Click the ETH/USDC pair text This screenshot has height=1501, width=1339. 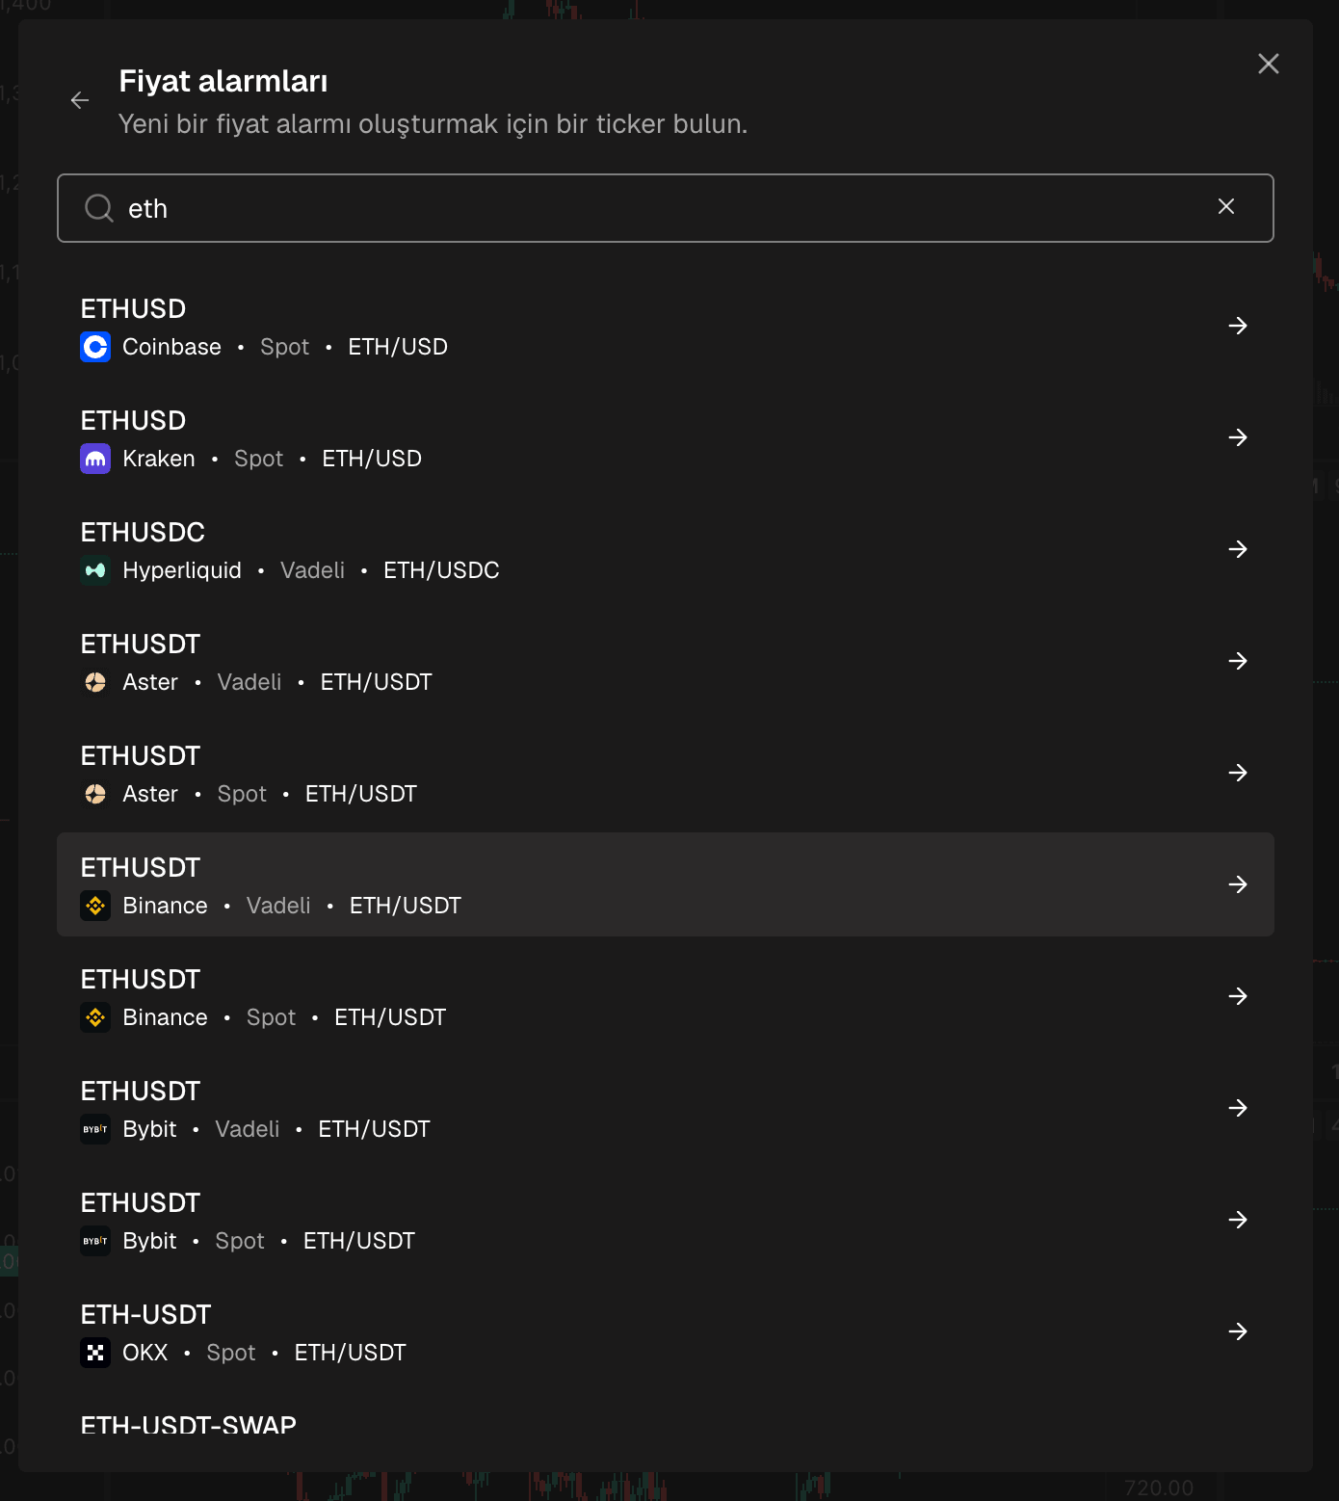[441, 570]
